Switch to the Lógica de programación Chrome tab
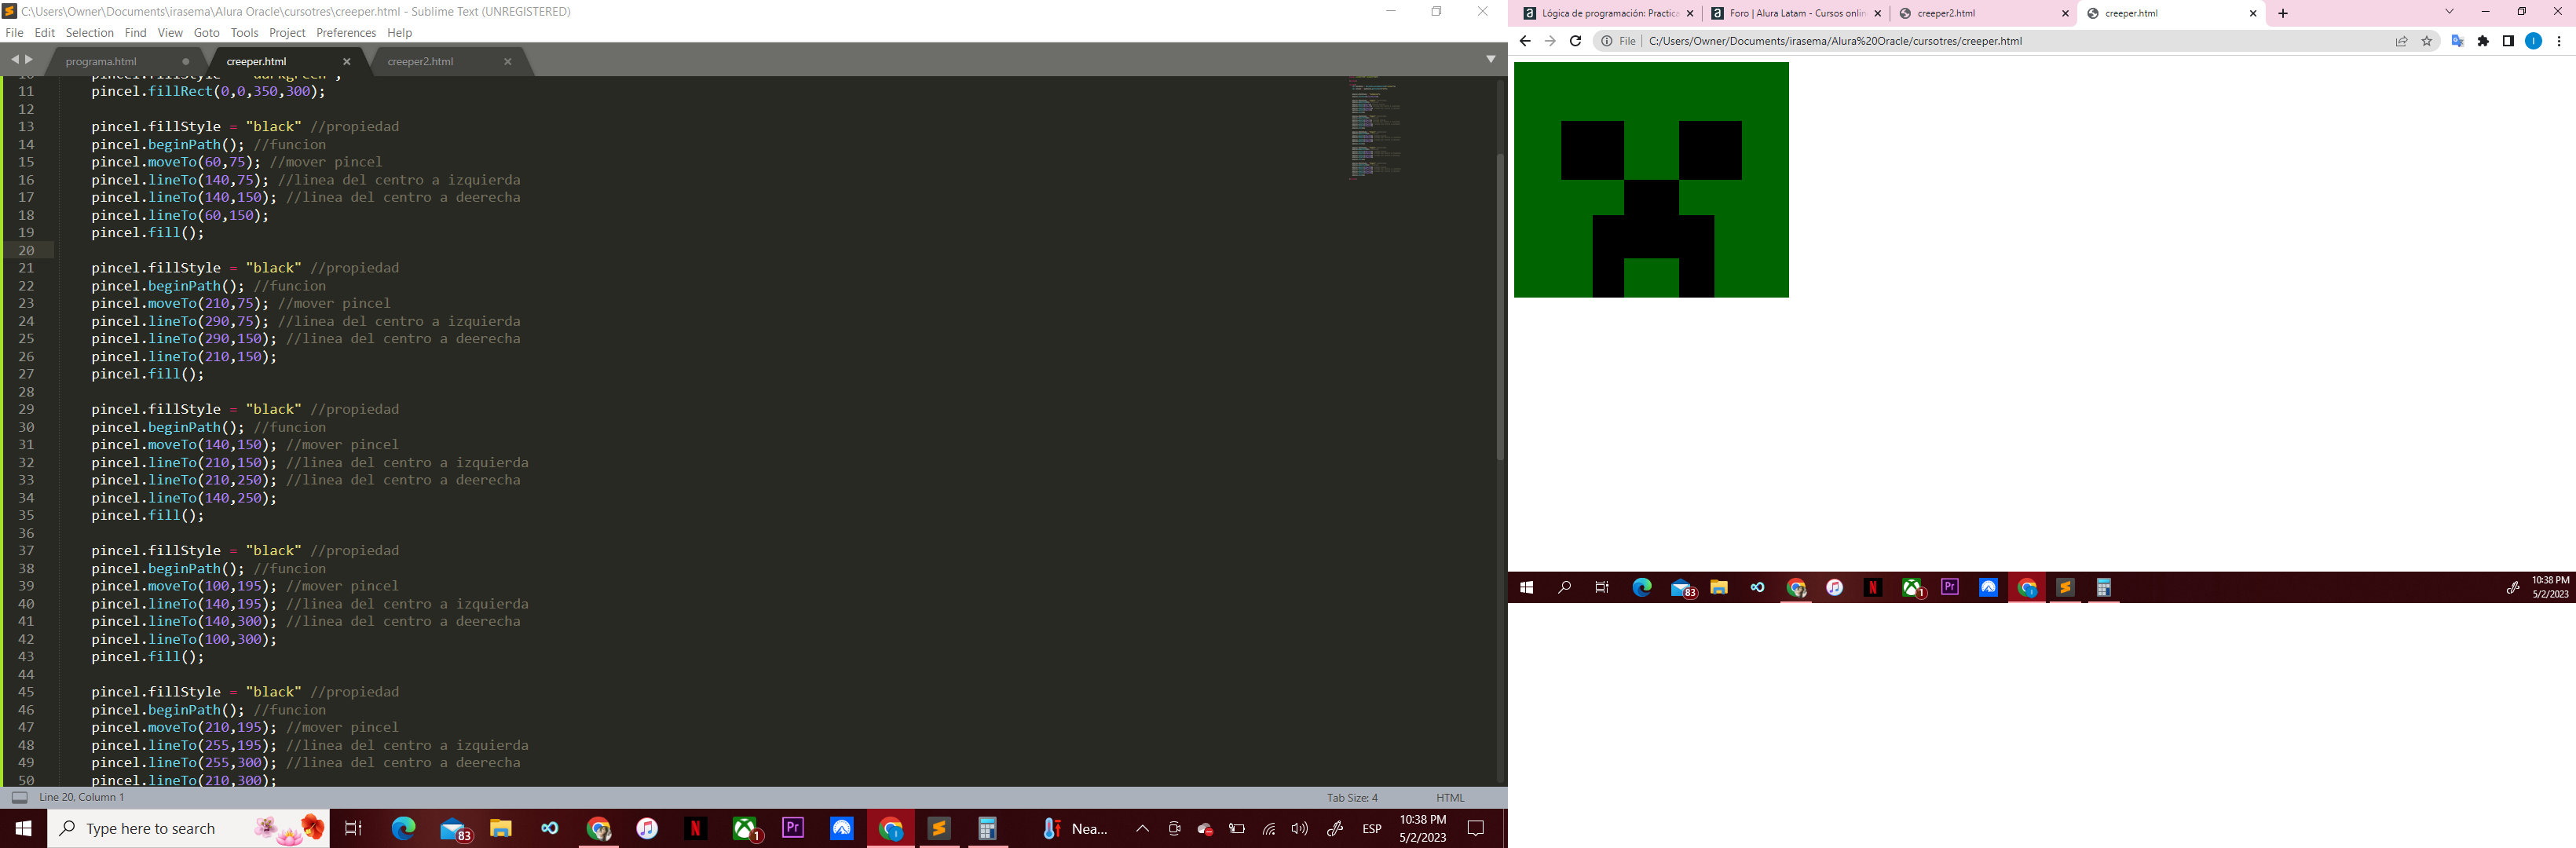The width and height of the screenshot is (2576, 848). pos(1607,13)
